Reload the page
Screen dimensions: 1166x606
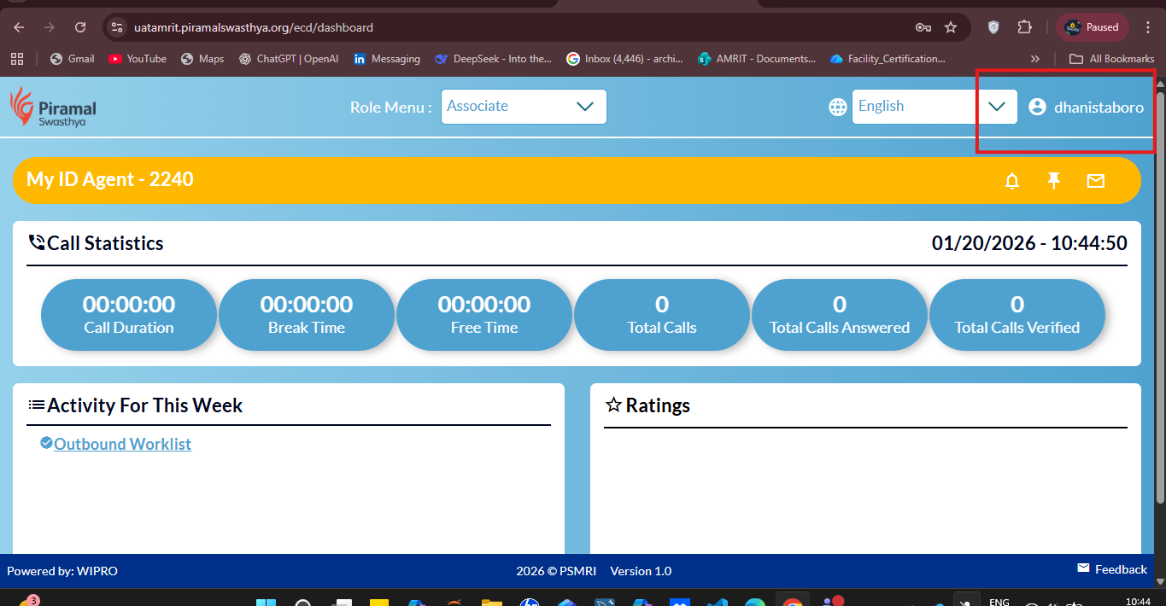80,27
